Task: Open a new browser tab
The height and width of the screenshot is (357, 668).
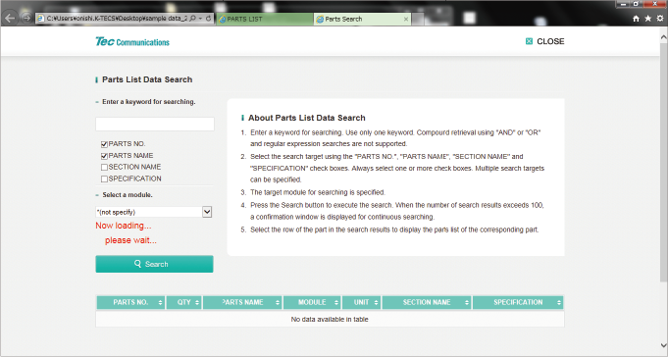Action: coord(418,20)
